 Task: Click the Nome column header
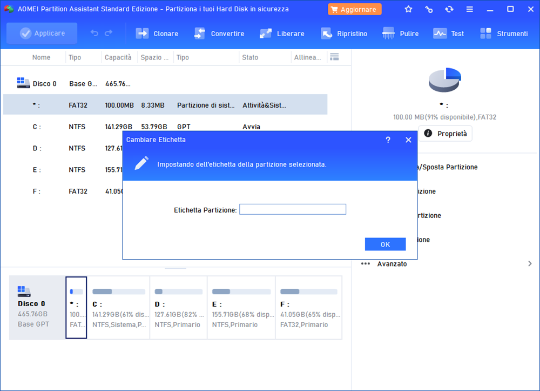(x=42, y=57)
